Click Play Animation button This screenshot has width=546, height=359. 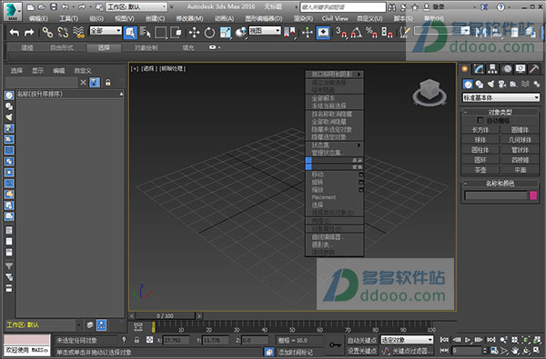pyautogui.click(x=468, y=340)
